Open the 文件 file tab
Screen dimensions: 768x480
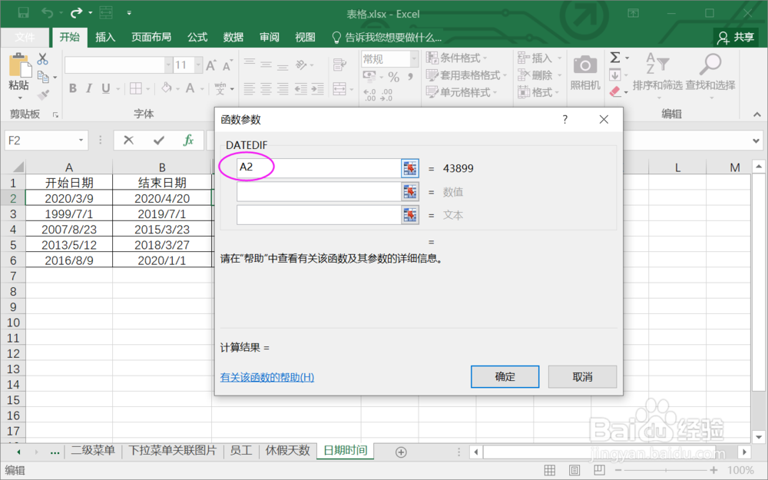[x=25, y=37]
